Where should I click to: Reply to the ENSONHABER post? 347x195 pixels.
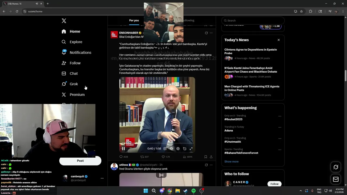click(124, 157)
